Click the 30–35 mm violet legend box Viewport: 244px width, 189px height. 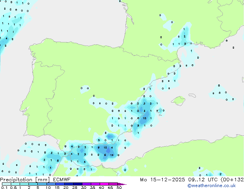click(87, 184)
